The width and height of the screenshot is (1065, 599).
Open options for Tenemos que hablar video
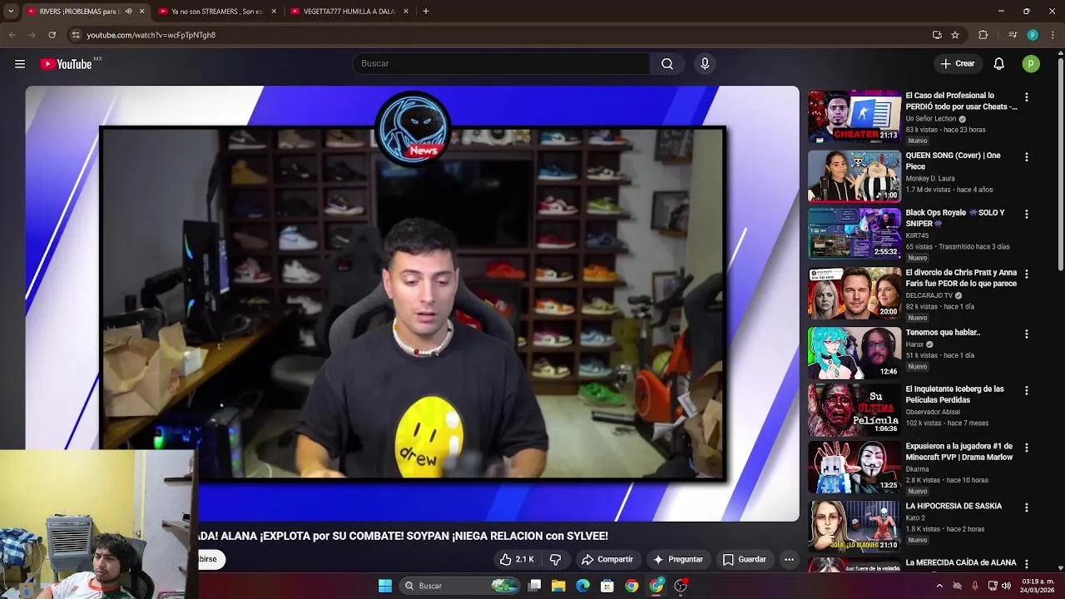1026,334
